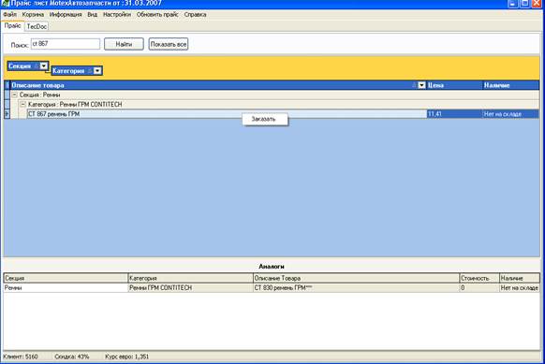Select the Прайс tab
The image size is (545, 364).
pyautogui.click(x=12, y=26)
